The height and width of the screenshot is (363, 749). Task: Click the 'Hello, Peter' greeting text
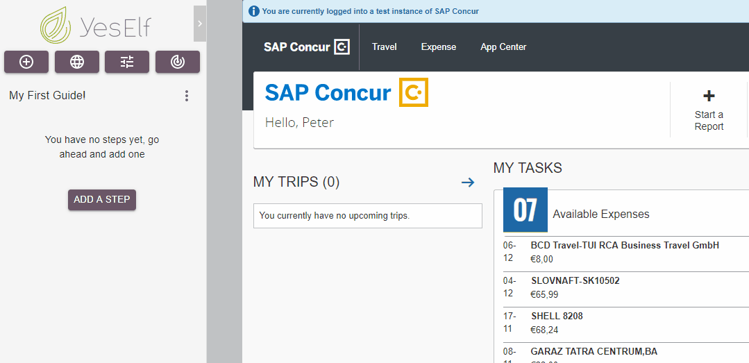point(299,122)
